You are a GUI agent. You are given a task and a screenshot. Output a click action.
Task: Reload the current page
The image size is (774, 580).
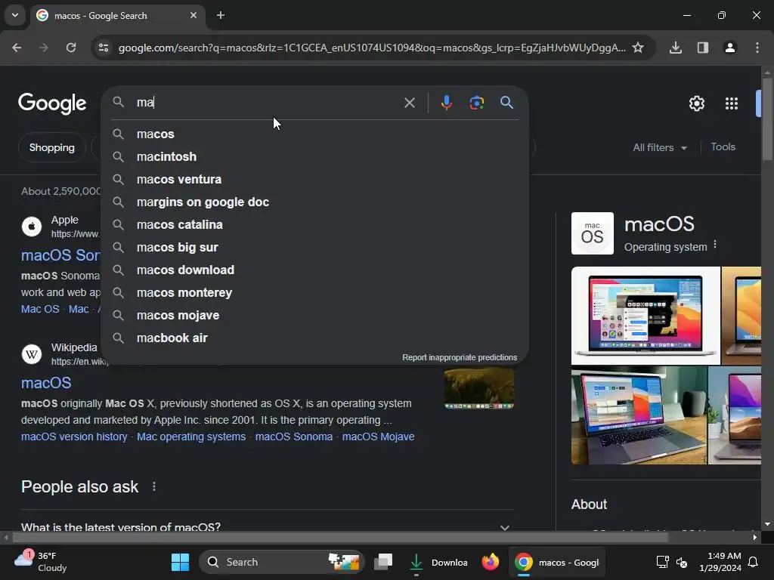tap(71, 48)
